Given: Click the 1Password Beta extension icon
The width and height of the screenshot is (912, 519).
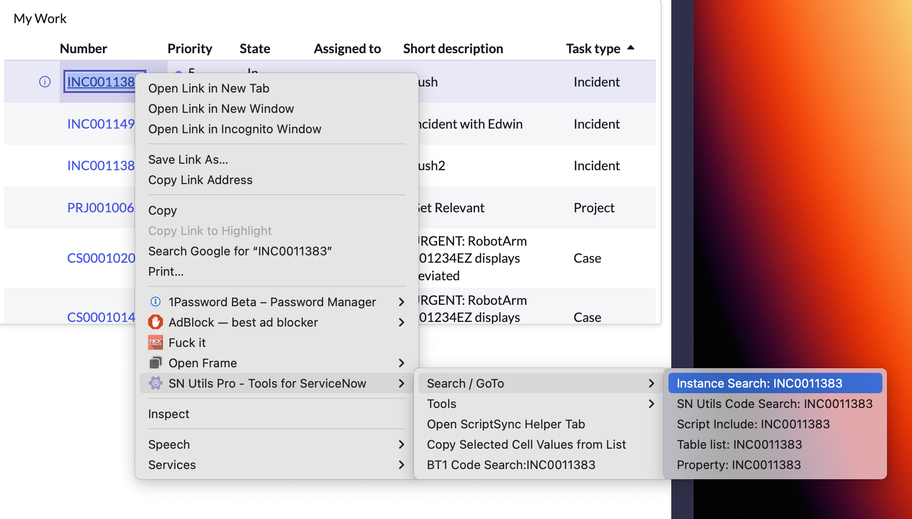Looking at the screenshot, I should point(156,302).
